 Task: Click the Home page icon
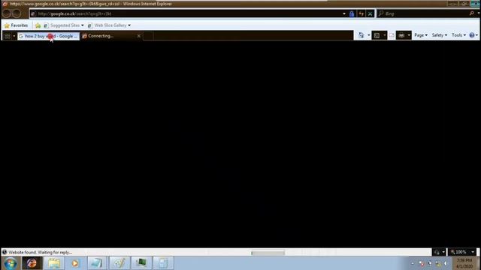click(x=362, y=35)
